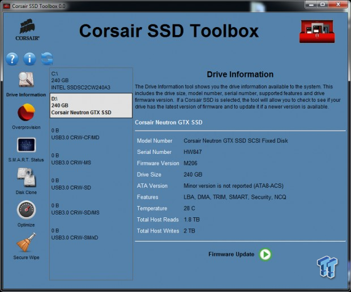This screenshot has width=351, height=292.
Task: Click the S.M.A.R.T. Status sidebar label
Action: 26,160
